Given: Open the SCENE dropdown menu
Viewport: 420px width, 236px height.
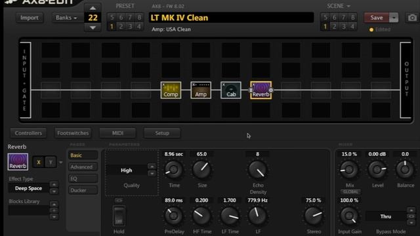Looking at the screenshot, I should click(339, 6).
